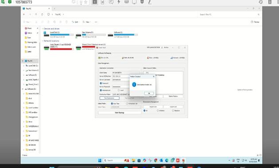279x168 pixels.
Task: Expand Local Disk (C:) in navigation tree
Action: coord(24,66)
